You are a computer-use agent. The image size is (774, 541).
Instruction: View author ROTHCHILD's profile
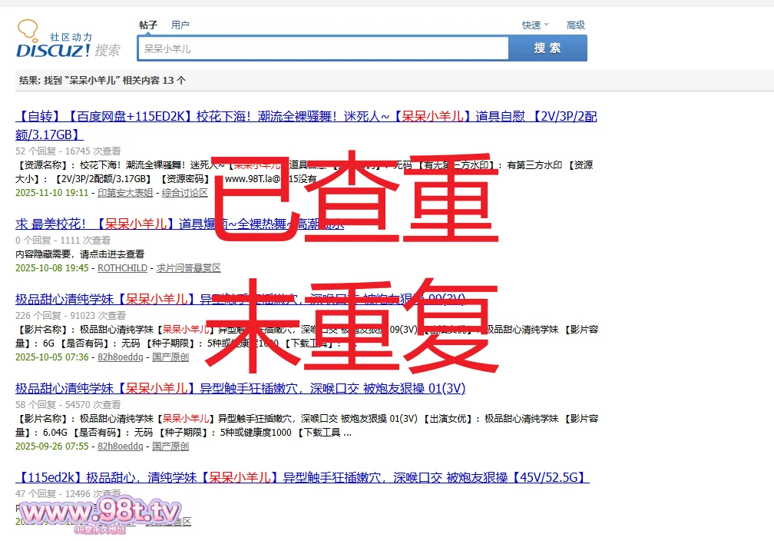pos(123,268)
